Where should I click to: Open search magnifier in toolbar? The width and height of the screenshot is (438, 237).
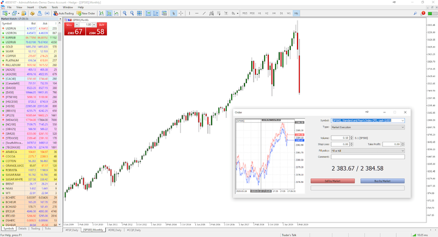point(415,13)
